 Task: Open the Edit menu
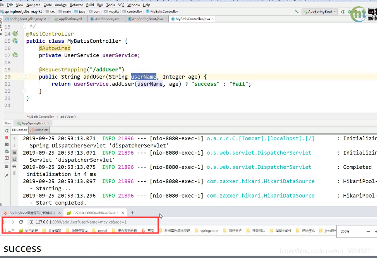10,5
